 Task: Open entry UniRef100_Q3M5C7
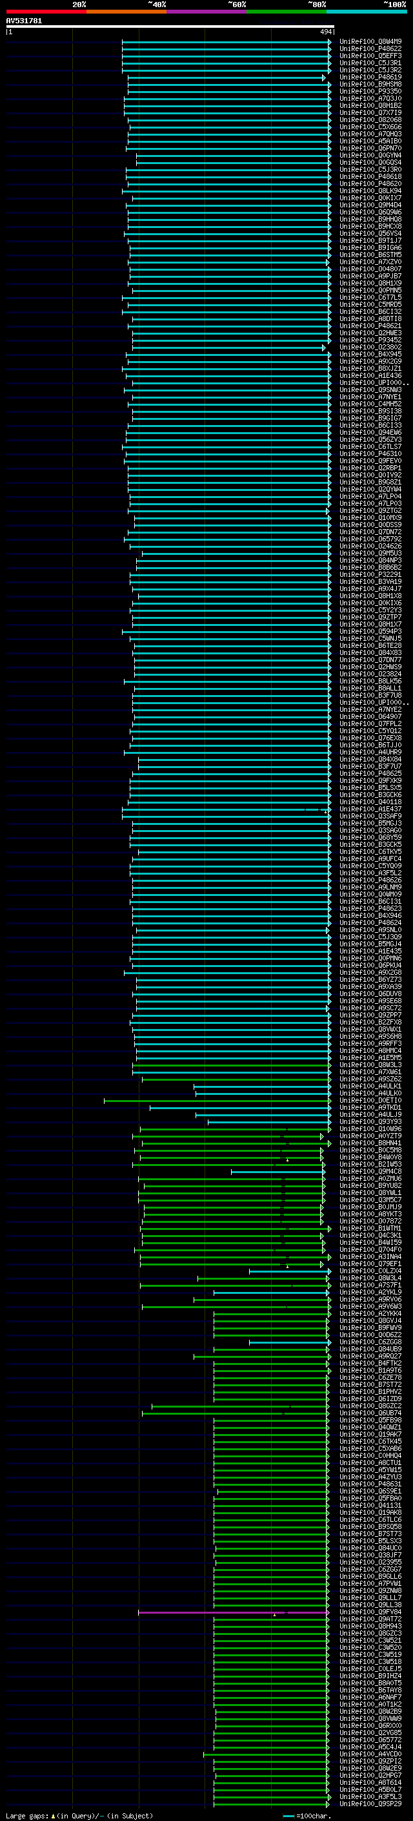tap(370, 1200)
